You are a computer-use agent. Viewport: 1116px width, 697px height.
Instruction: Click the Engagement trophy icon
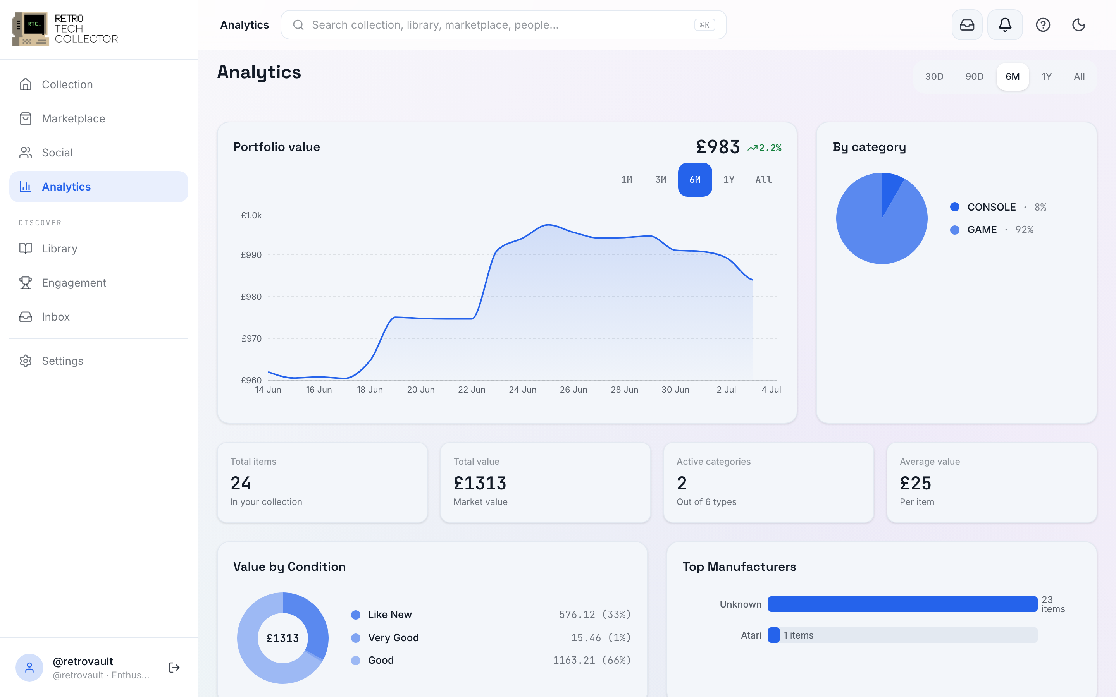pyautogui.click(x=26, y=283)
